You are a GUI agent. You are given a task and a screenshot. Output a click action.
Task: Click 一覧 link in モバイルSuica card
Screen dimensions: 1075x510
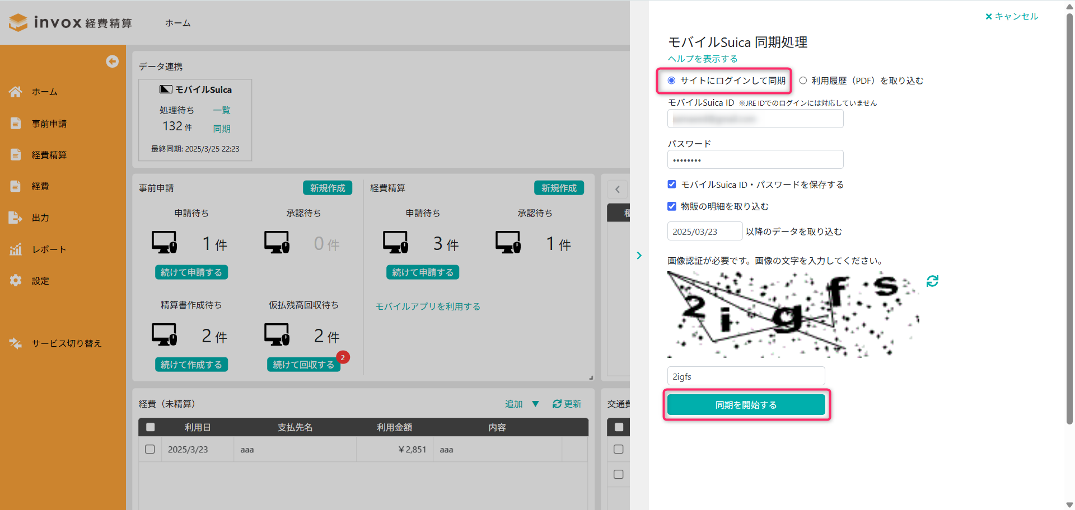[222, 110]
